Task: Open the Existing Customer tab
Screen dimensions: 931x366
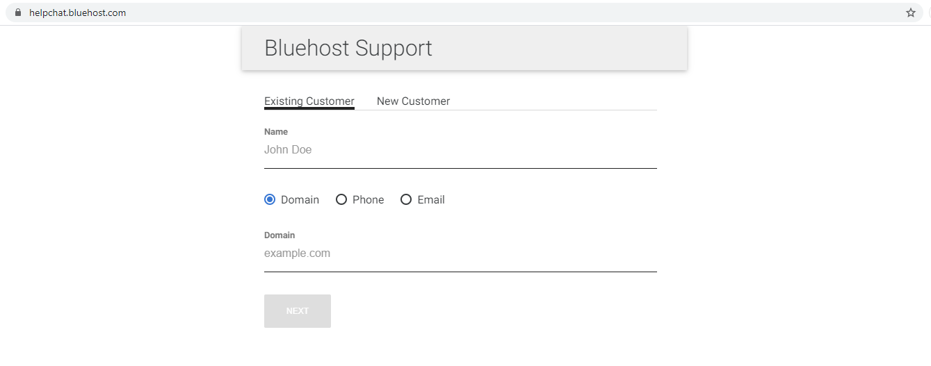Action: [x=309, y=101]
